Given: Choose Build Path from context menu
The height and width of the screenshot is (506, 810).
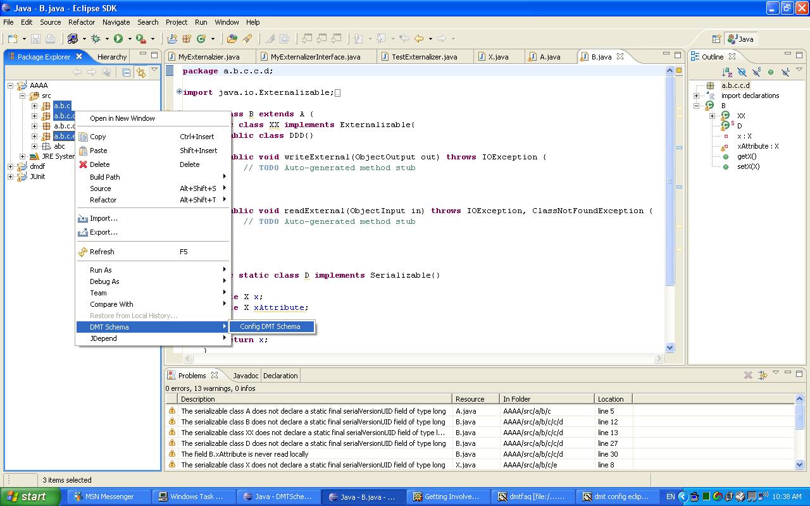Looking at the screenshot, I should pos(153,177).
